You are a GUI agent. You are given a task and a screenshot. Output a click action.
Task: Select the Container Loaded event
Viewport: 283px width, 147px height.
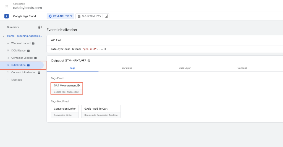22,58
